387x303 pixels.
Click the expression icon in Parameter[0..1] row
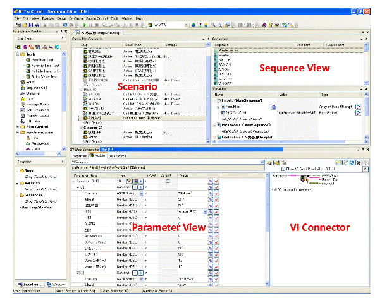[211, 181]
